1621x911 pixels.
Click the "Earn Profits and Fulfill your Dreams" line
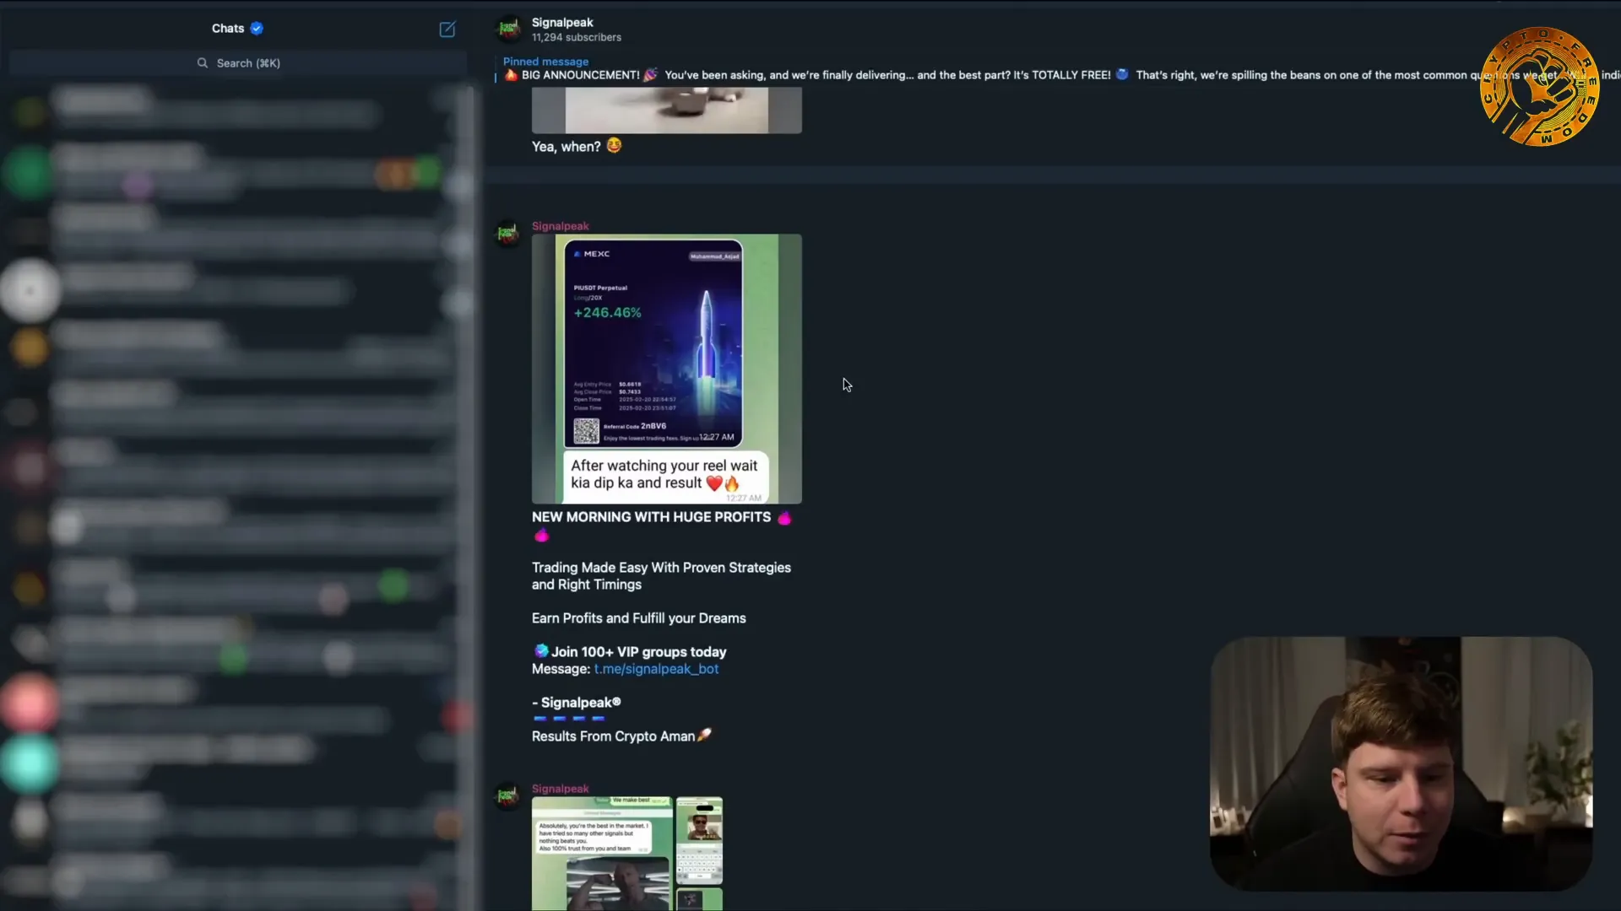point(639,618)
